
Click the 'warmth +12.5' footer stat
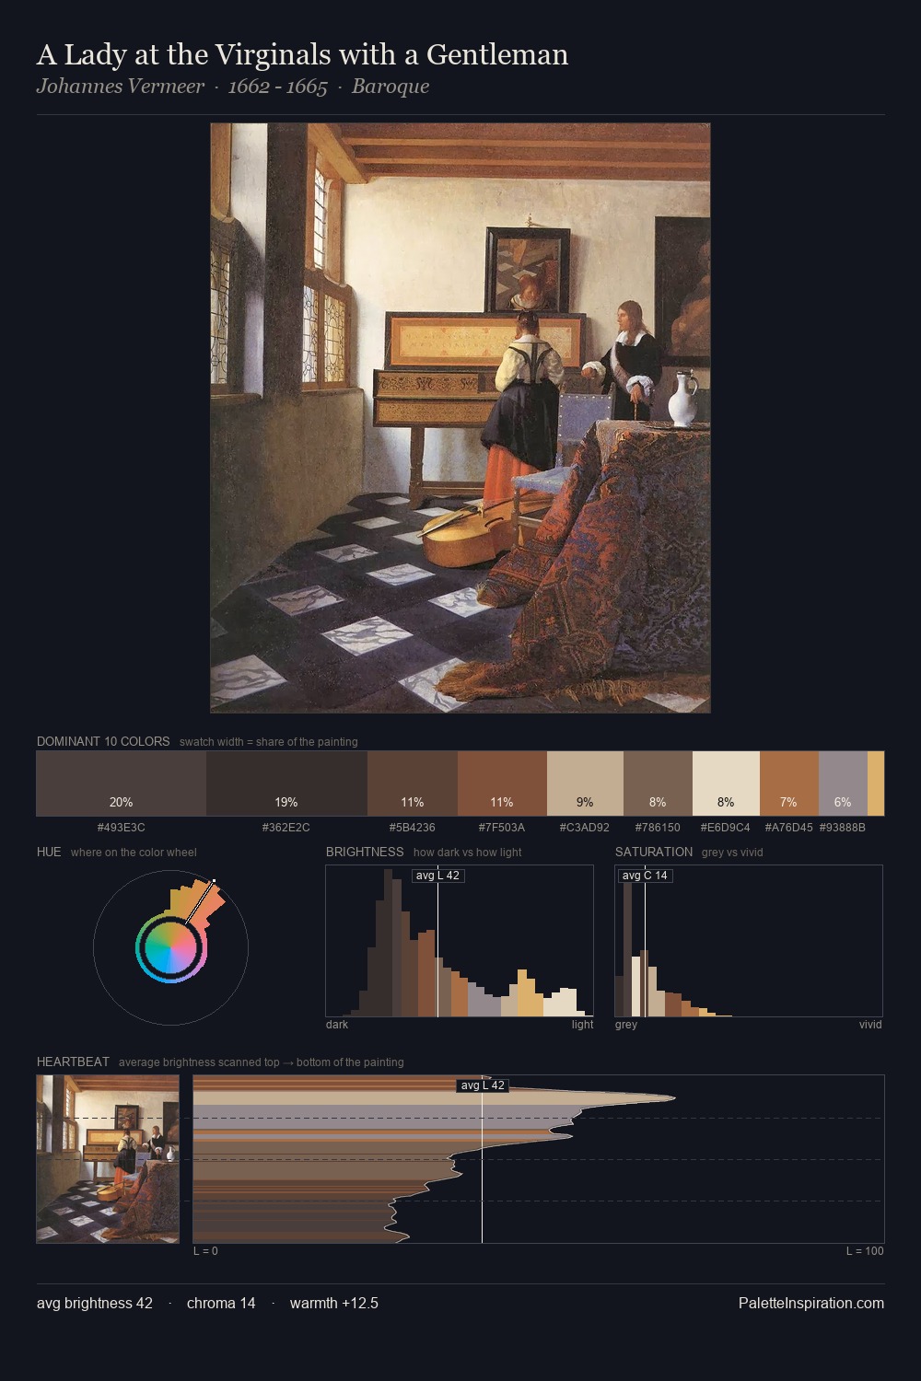334,1304
